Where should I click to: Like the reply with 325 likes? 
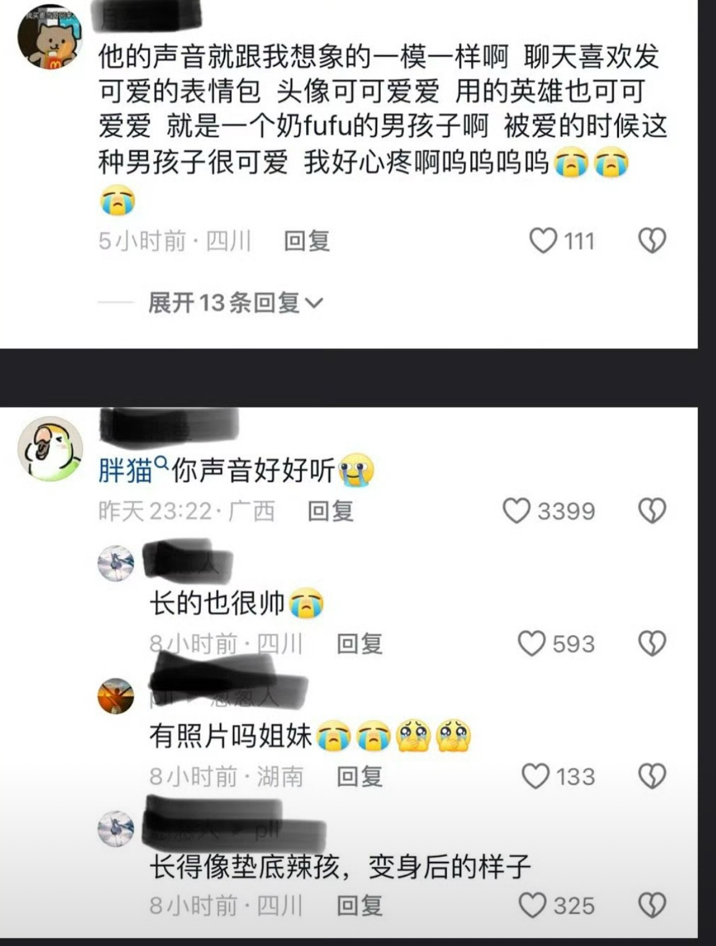coord(532,905)
